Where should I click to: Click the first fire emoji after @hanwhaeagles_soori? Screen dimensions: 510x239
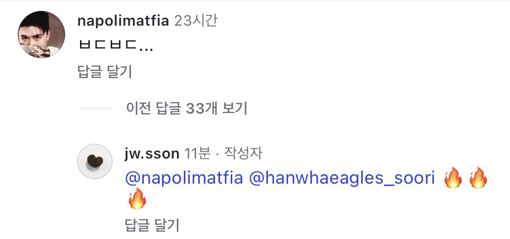click(x=453, y=178)
